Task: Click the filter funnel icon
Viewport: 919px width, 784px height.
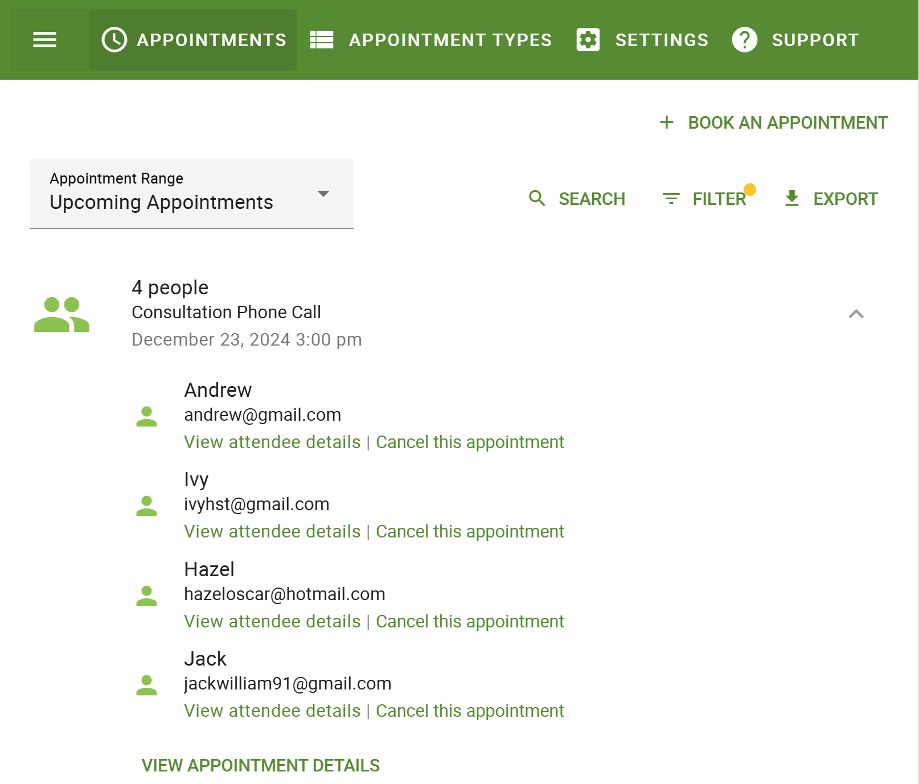Action: coord(671,199)
